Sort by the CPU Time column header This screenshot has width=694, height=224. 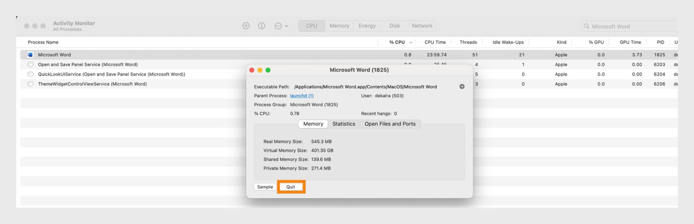[435, 42]
